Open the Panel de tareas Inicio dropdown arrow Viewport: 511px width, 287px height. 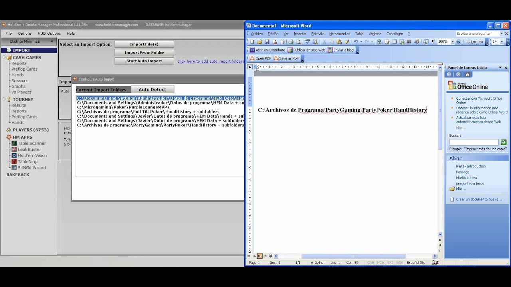pos(500,68)
